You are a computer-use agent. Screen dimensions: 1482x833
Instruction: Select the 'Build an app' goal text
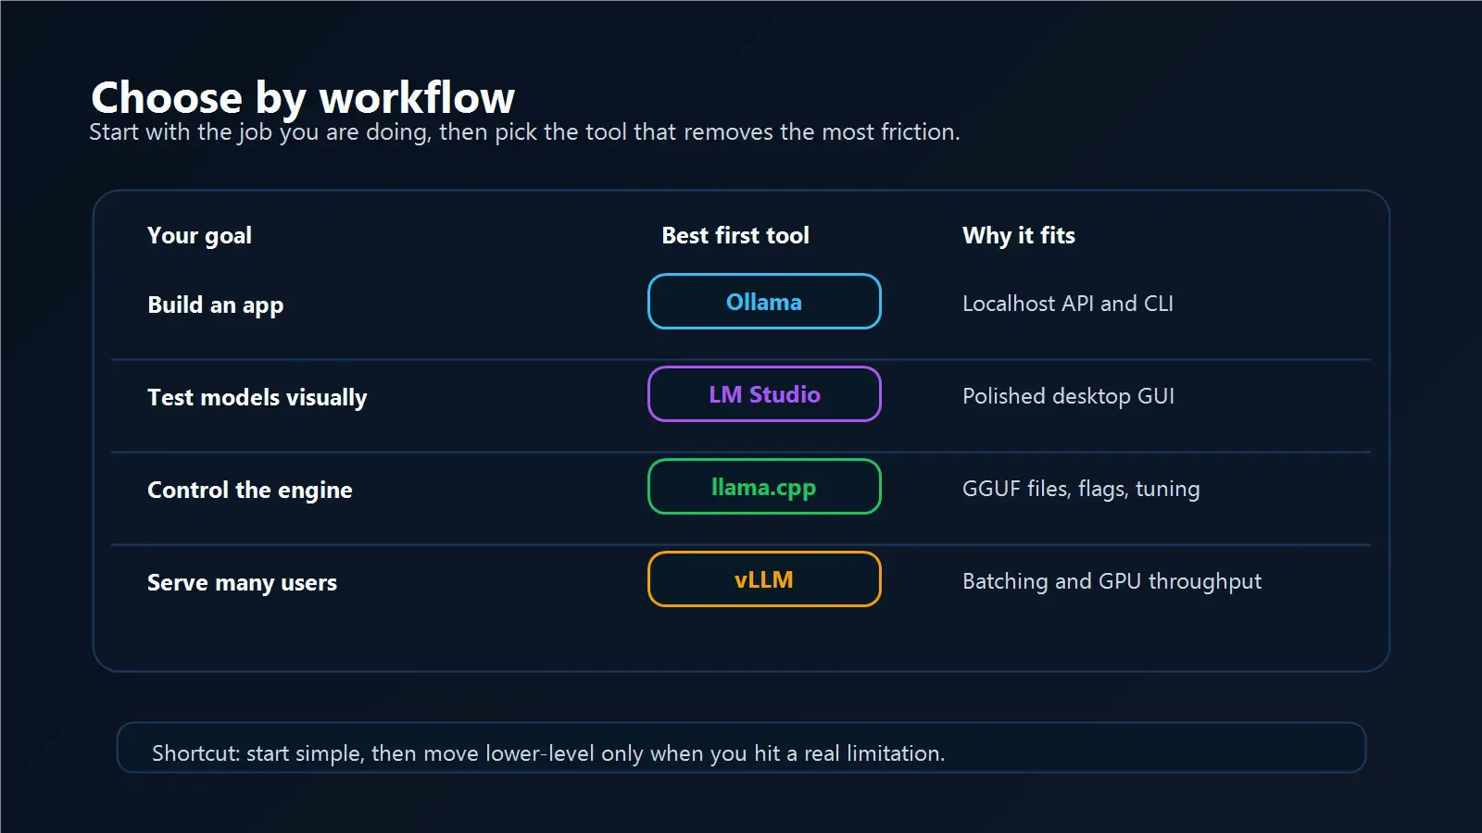[216, 305]
